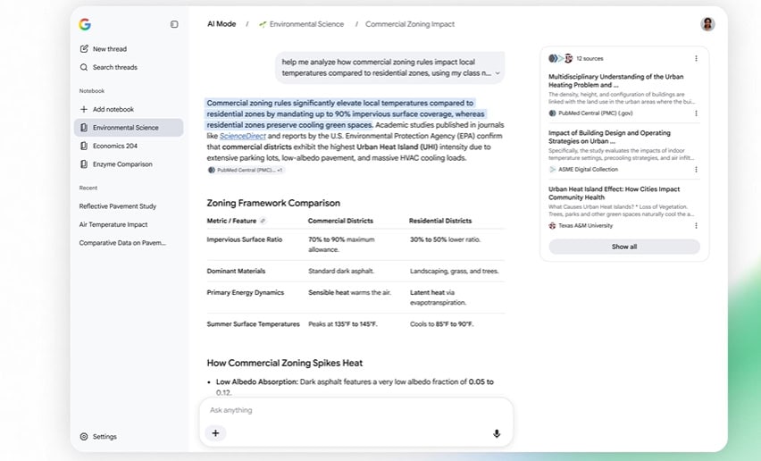761x461 pixels.
Task: Click the New thread pencil icon
Action: (84, 49)
